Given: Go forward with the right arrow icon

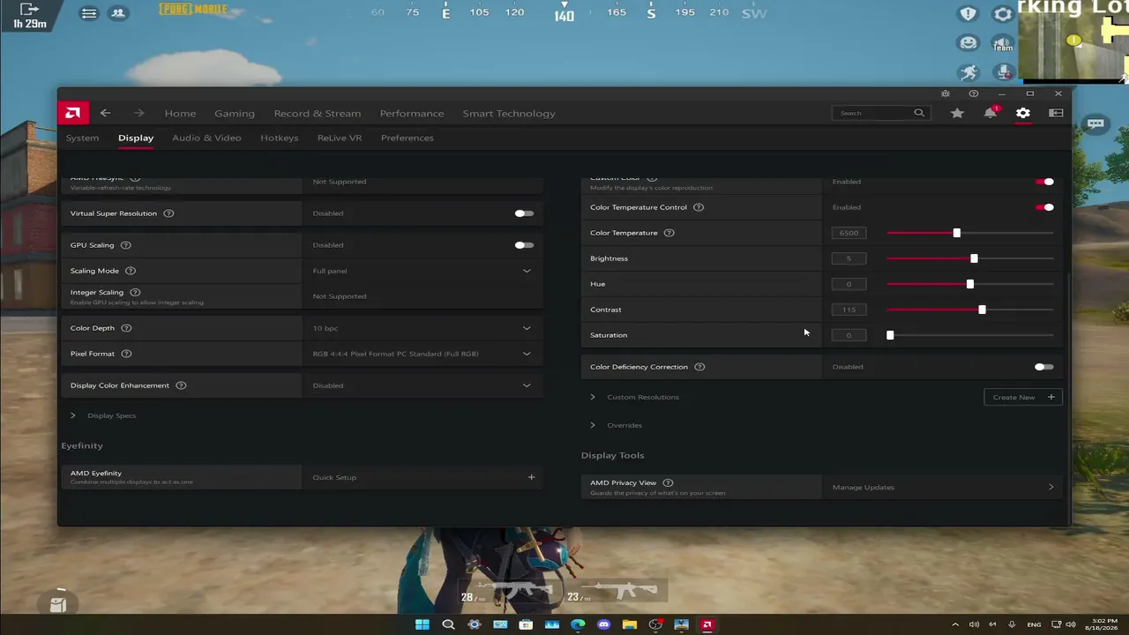Looking at the screenshot, I should [138, 113].
